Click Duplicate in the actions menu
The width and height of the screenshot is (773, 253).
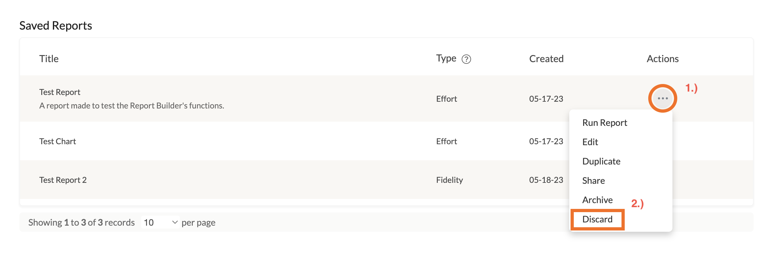[x=601, y=161]
